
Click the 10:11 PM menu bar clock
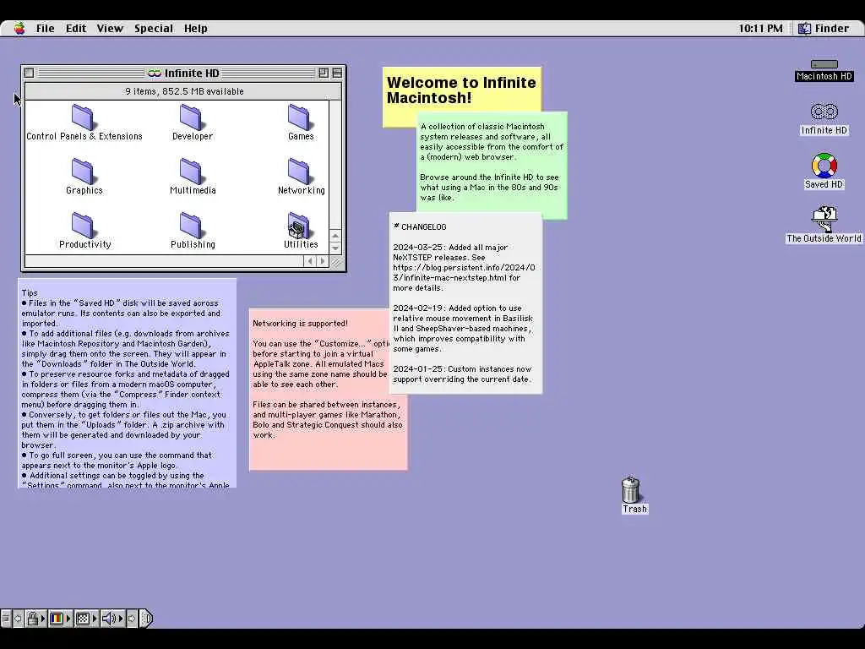coord(760,28)
